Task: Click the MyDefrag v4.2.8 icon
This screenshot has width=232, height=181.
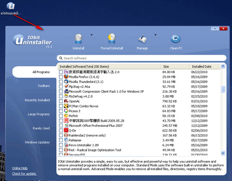Action: coord(66,96)
